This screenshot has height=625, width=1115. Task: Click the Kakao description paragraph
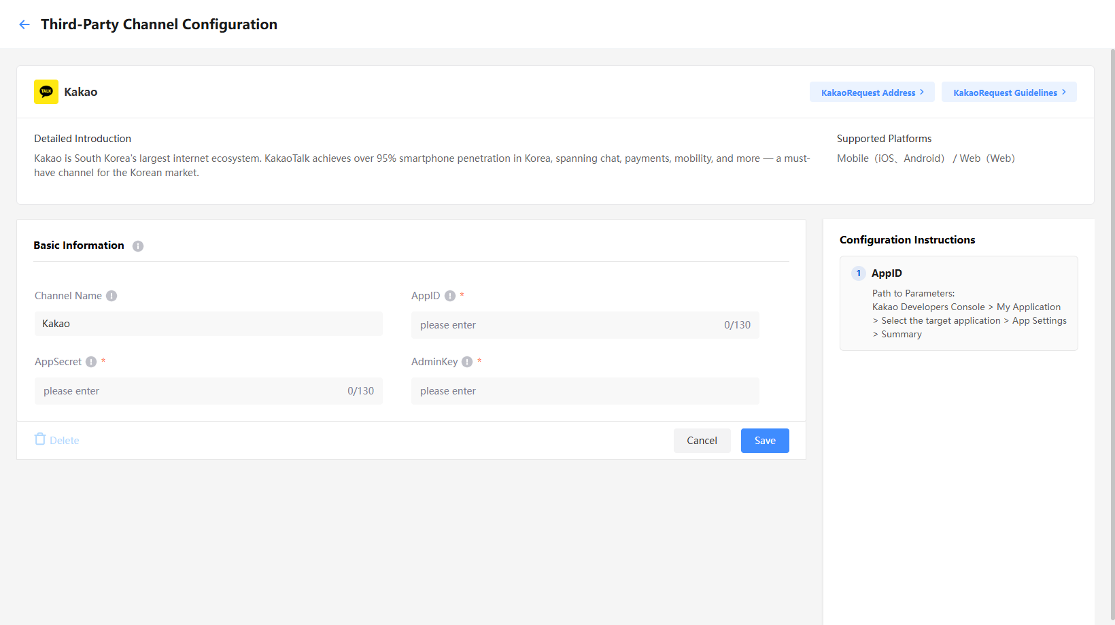click(422, 165)
